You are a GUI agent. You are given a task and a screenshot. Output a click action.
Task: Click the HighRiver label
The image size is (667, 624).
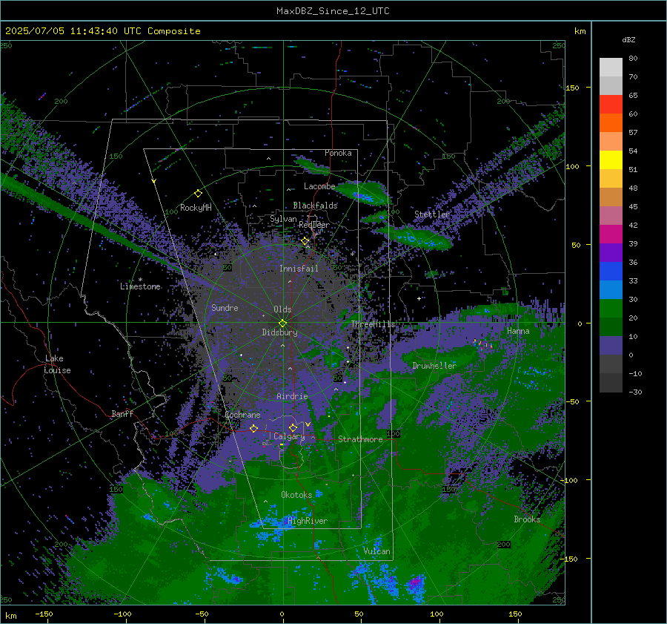point(308,521)
